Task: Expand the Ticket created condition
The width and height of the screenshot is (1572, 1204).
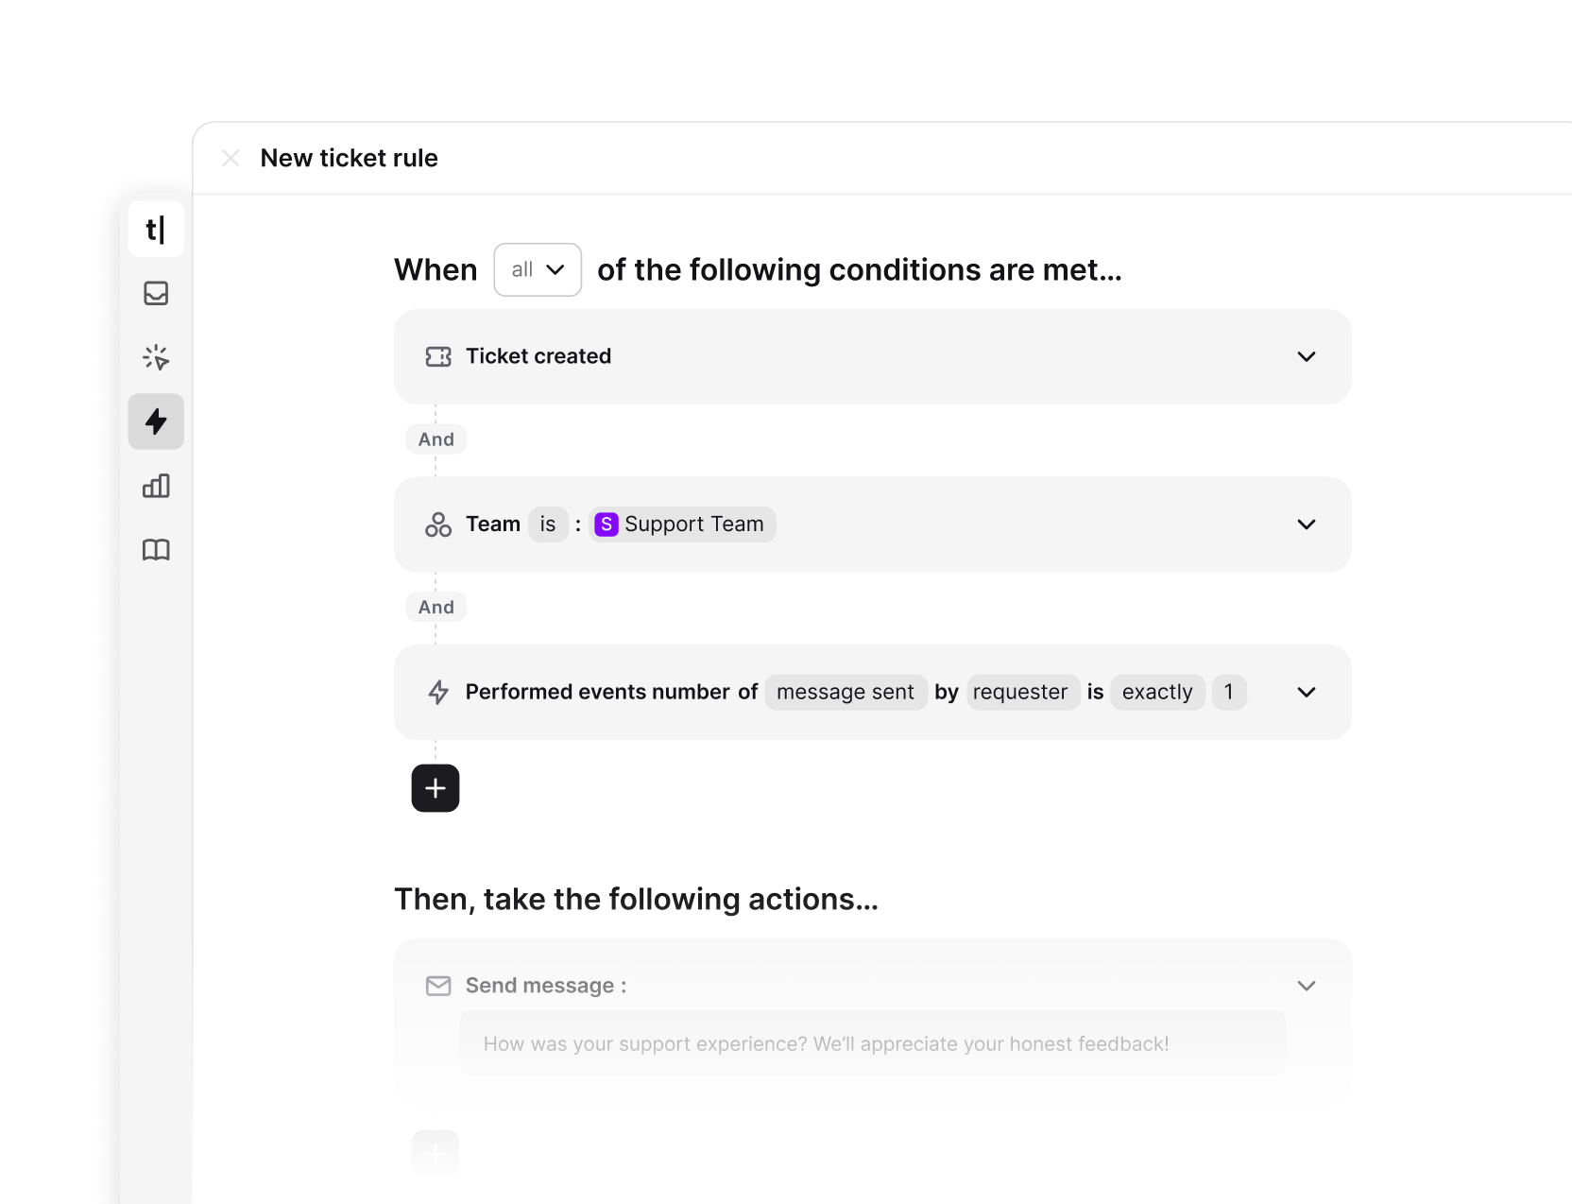Action: (x=1307, y=356)
